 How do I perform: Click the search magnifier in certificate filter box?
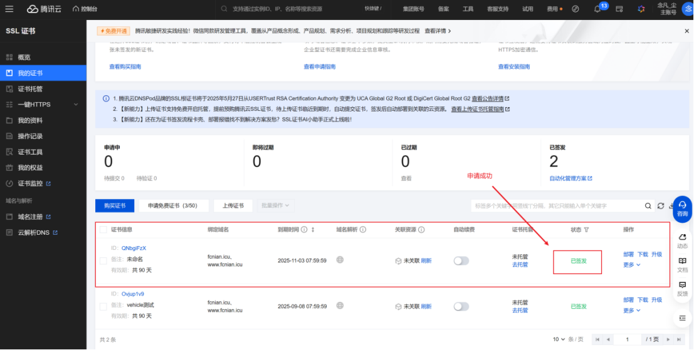648,206
